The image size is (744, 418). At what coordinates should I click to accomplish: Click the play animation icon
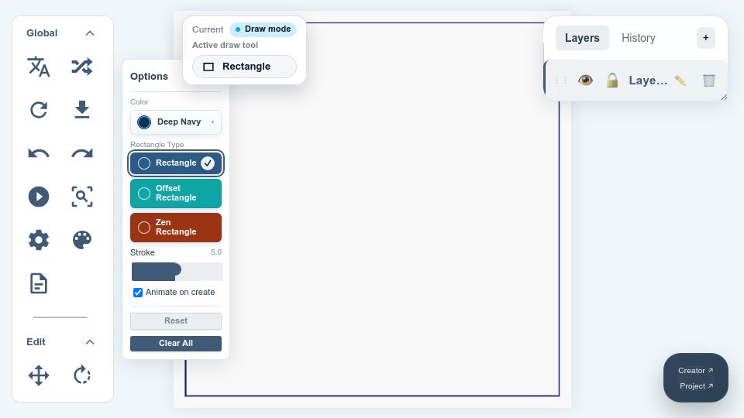(39, 197)
